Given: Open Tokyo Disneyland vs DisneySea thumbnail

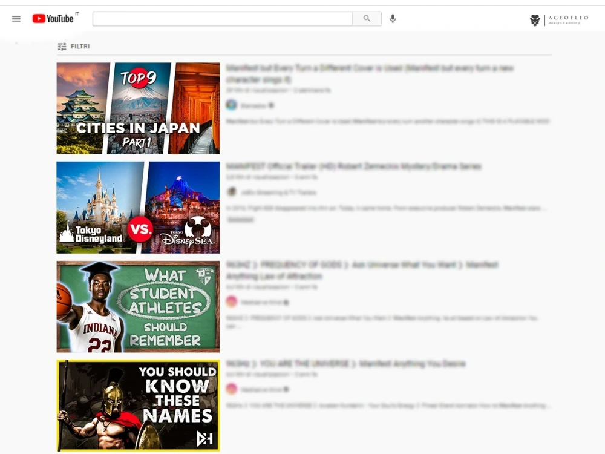Looking at the screenshot, I should [138, 207].
